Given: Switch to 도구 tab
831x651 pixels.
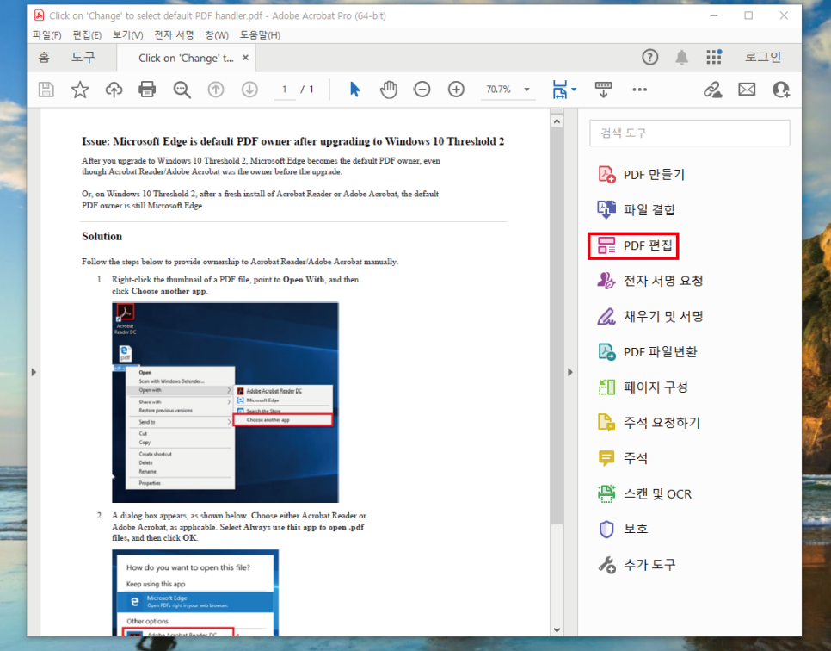Looking at the screenshot, I should pyautogui.click(x=83, y=57).
